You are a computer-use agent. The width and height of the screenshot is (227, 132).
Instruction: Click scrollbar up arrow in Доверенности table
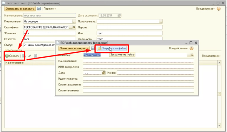[x=219, y=63]
